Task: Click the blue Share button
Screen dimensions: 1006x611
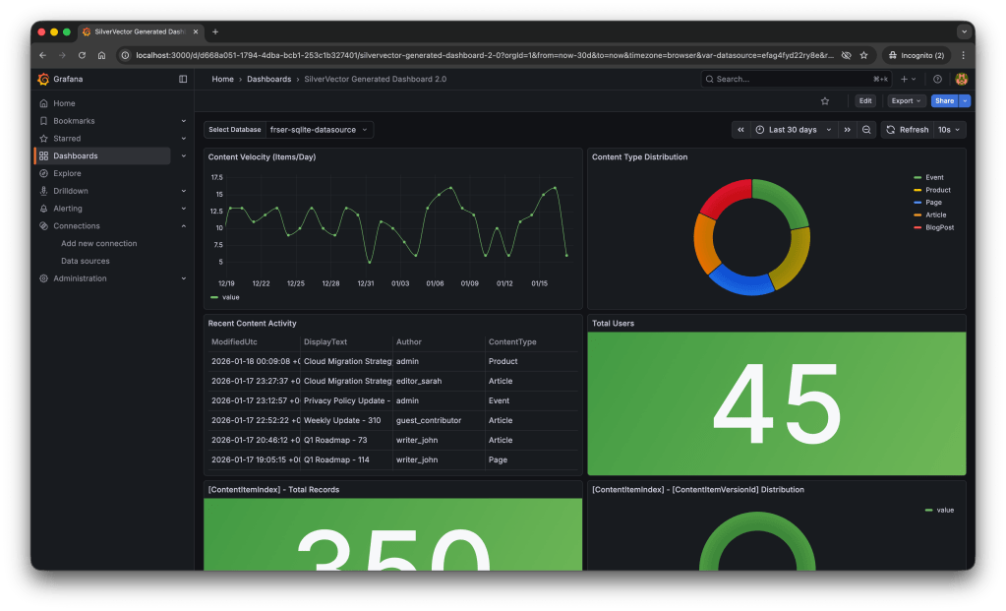Action: tap(944, 100)
